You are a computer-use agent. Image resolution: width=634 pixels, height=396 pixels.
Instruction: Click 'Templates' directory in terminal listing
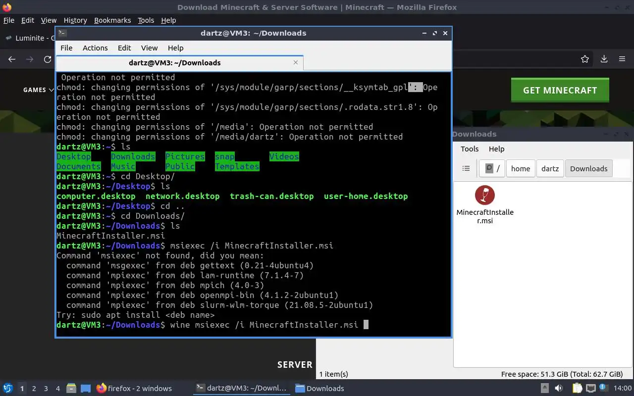click(x=237, y=166)
